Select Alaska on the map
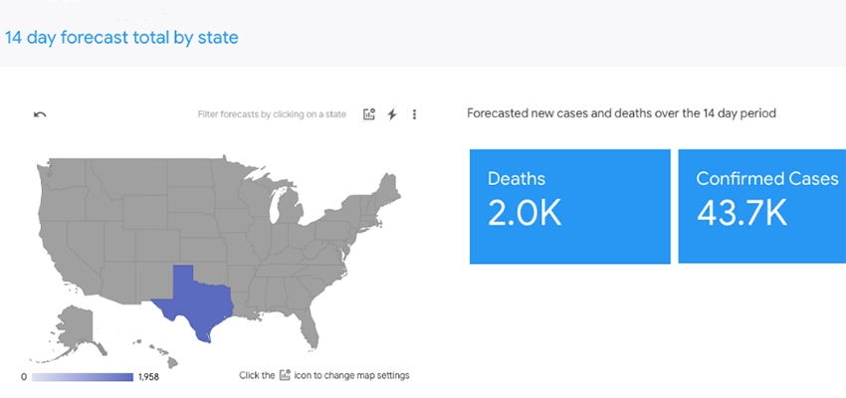846x398 pixels. (x=76, y=326)
